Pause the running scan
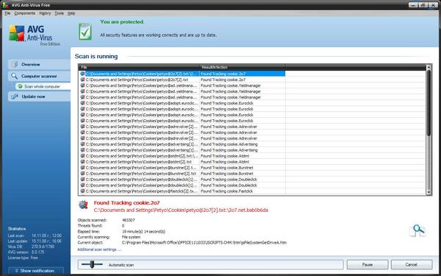The width and height of the screenshot is (441, 276). coord(367,265)
